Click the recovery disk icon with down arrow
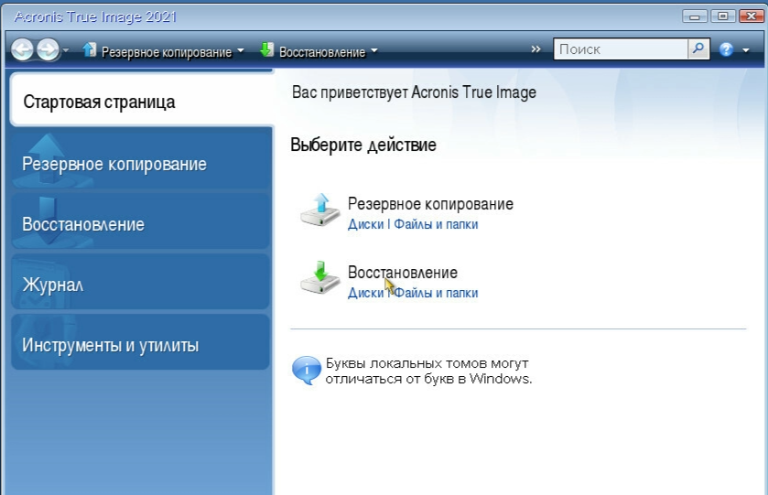Image resolution: width=768 pixels, height=495 pixels. pyautogui.click(x=319, y=277)
